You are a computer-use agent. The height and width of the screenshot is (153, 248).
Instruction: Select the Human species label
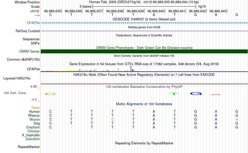point(34,111)
